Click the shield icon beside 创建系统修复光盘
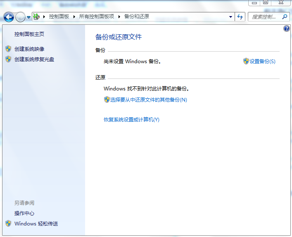This screenshot has width=292, height=237. 8,59
